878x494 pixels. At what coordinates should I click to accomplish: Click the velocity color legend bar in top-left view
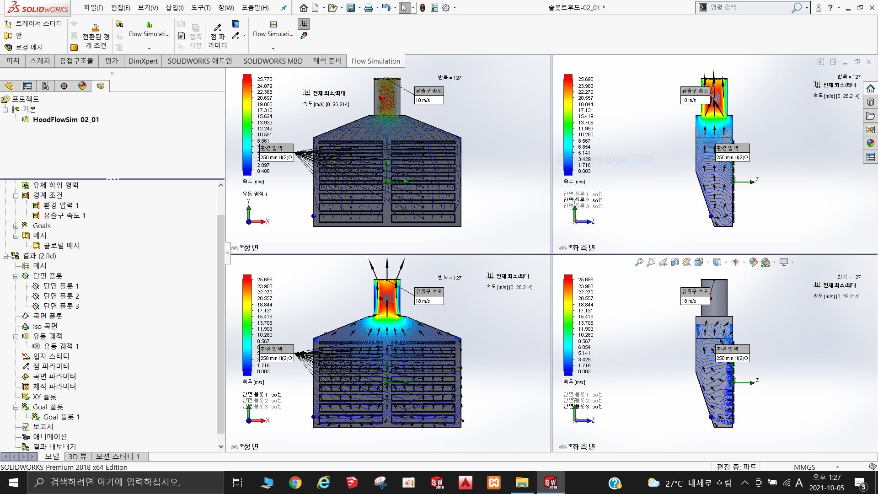247,125
